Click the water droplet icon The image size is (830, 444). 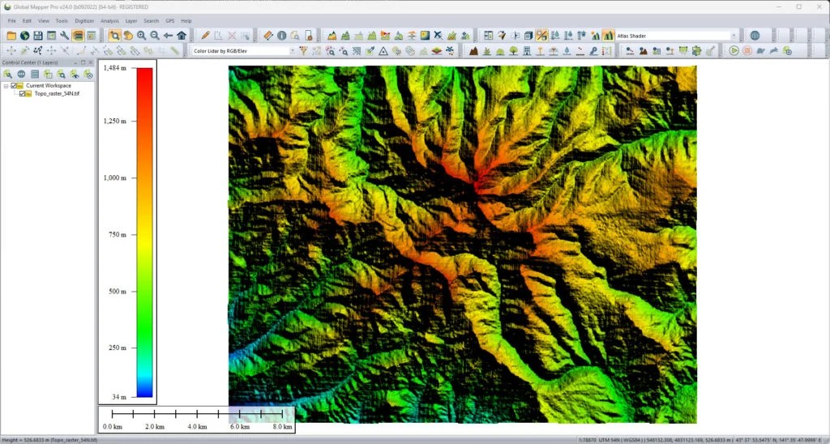[x=567, y=51]
